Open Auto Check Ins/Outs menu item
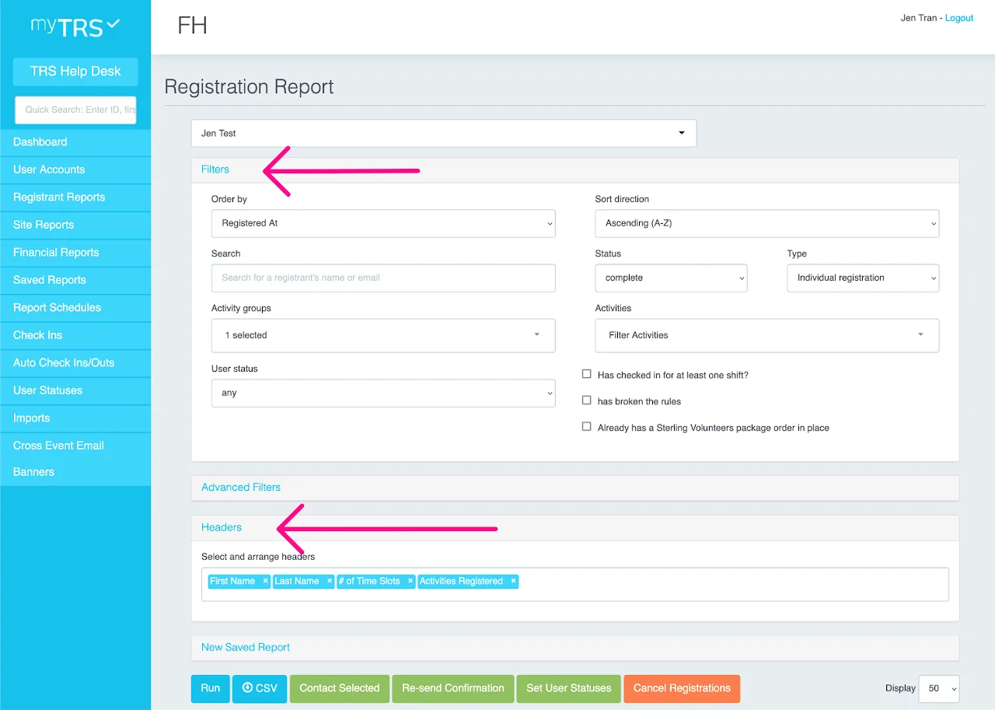This screenshot has width=995, height=710. pos(75,363)
